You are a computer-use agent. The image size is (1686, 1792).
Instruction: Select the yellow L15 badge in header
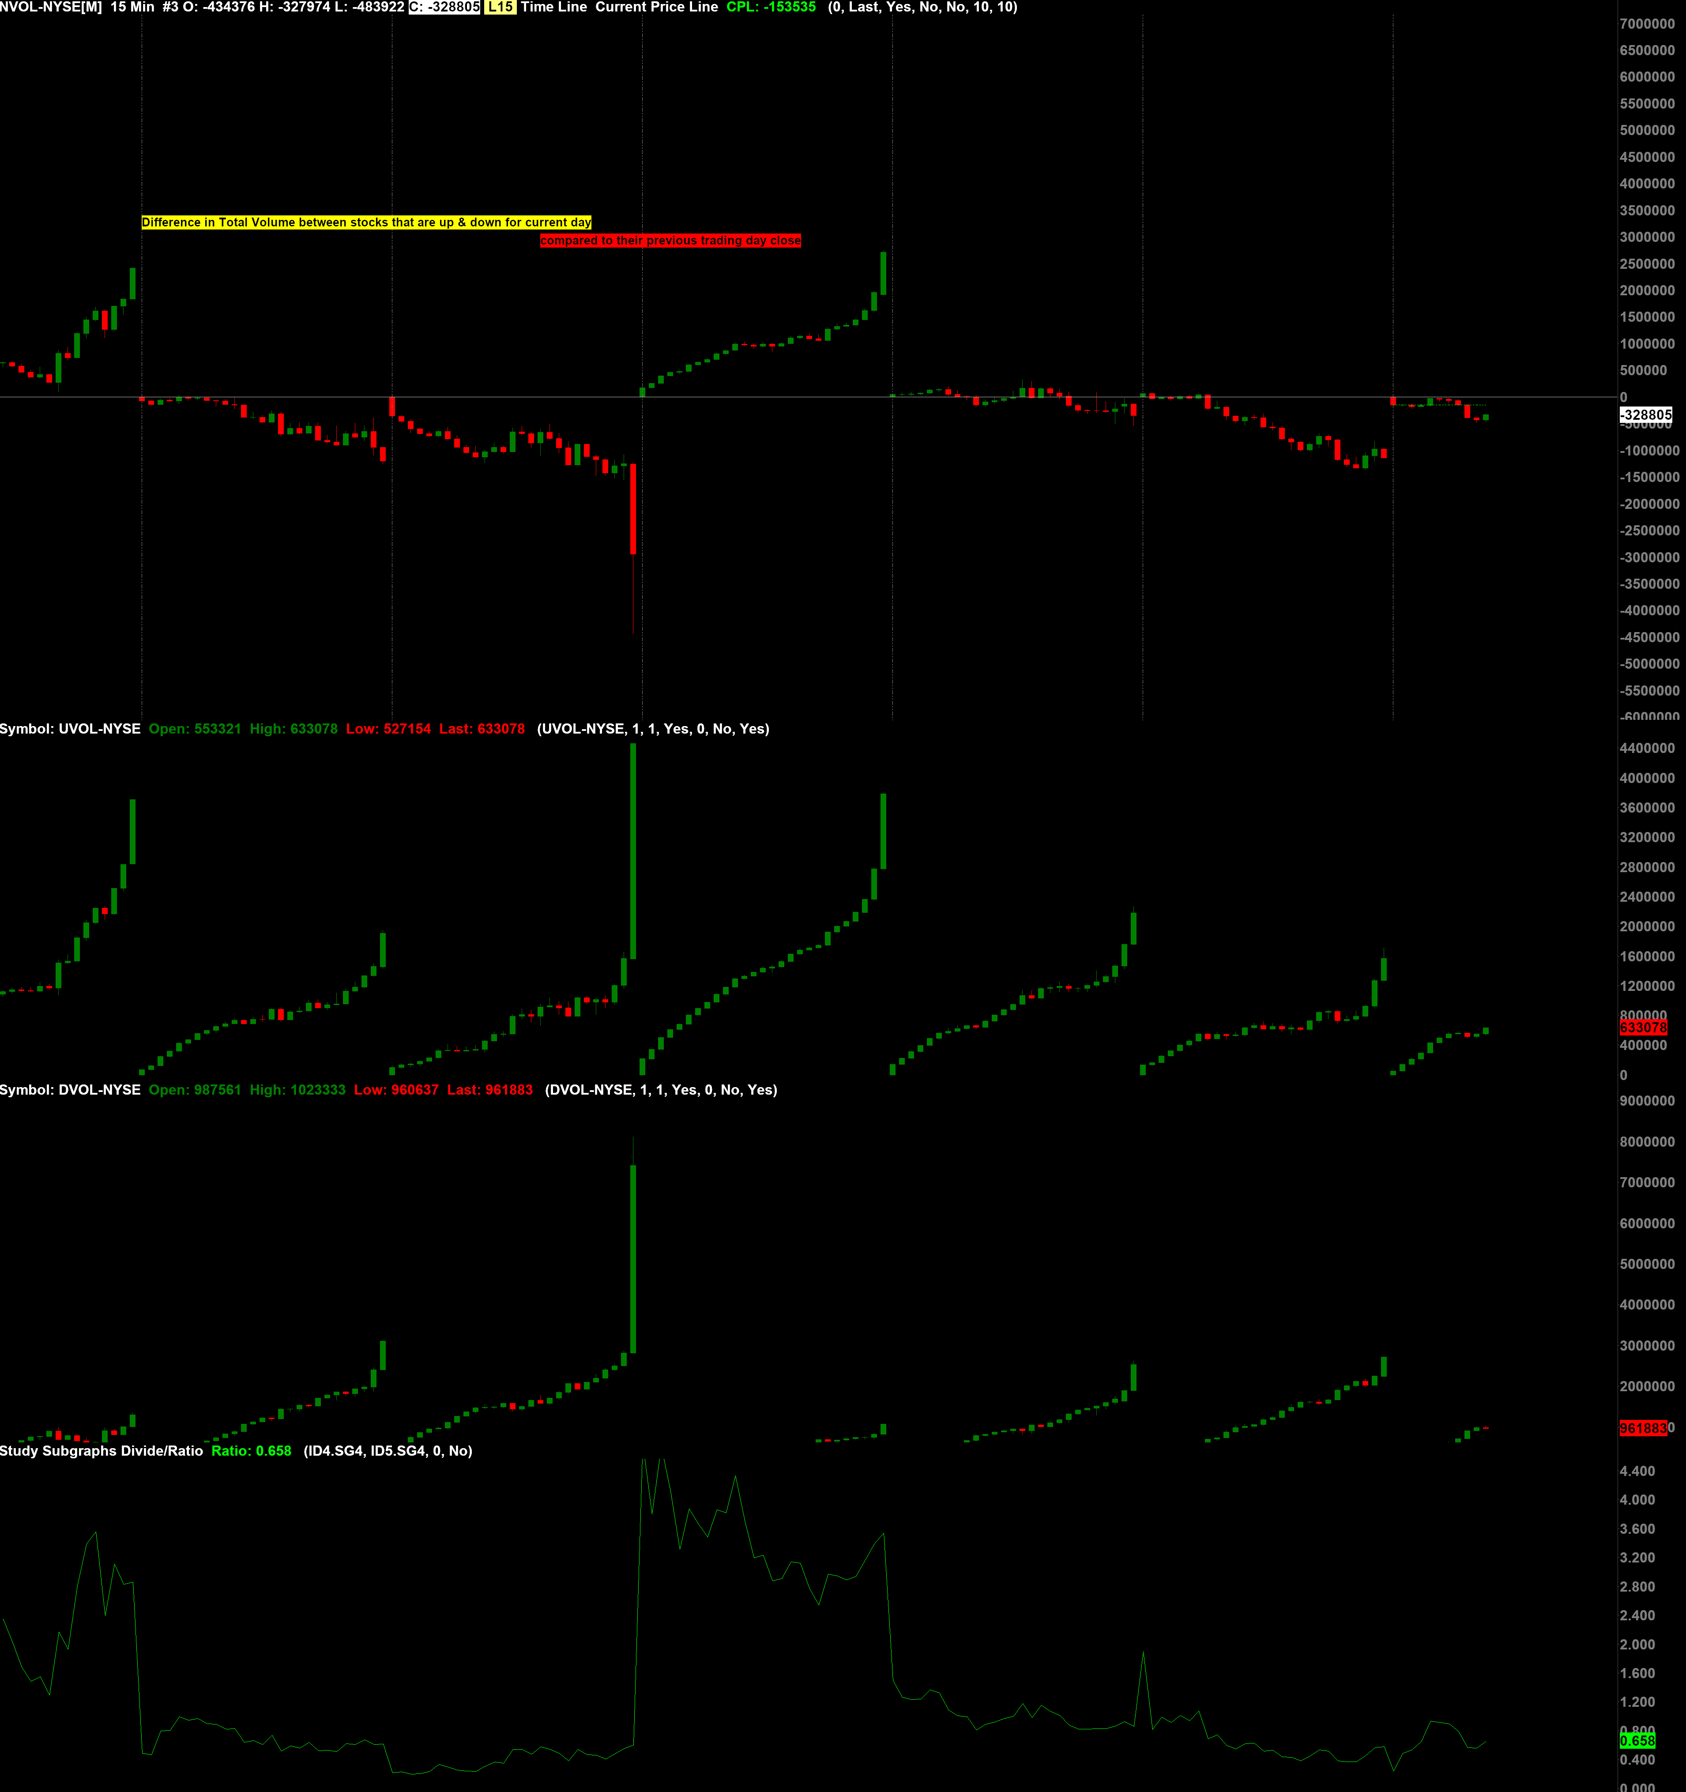tap(500, 7)
